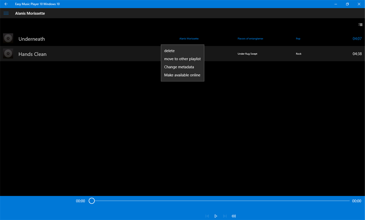
Task: Click the 04:07 duration of Underneath
Action: pyautogui.click(x=357, y=39)
